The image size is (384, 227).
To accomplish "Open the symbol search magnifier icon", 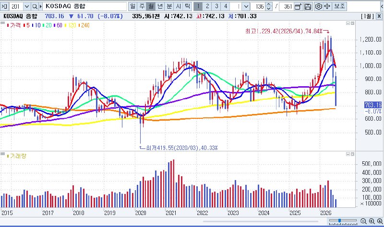I will [x=35, y=6].
